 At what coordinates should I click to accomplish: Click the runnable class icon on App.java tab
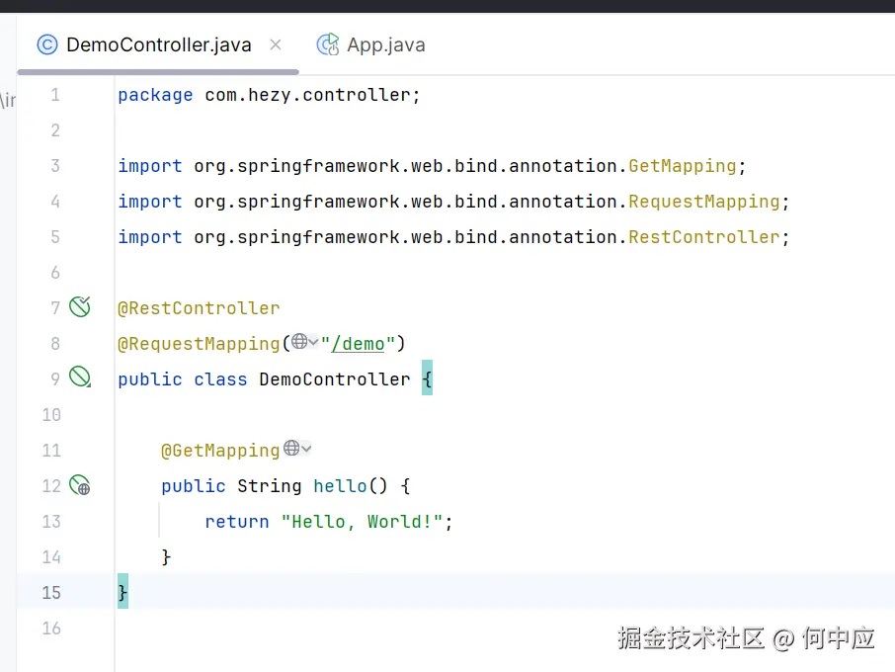328,44
